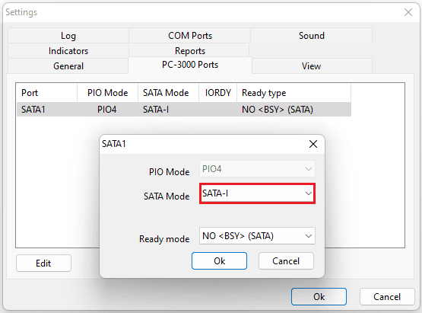This screenshot has width=422, height=313.
Task: Cancel the SATA1 dialog
Action: (286, 261)
